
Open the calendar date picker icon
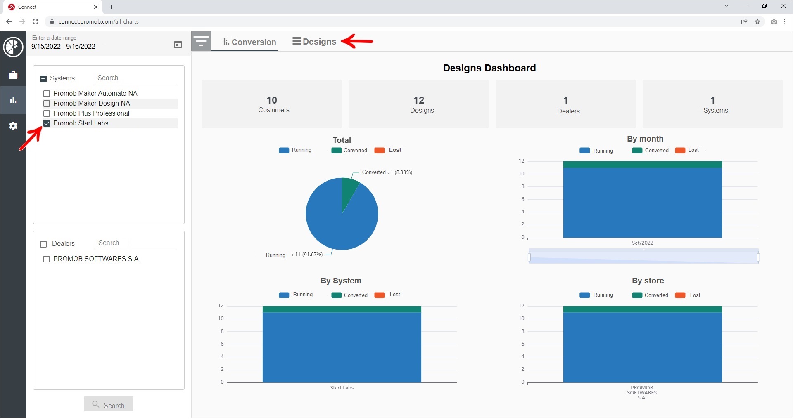[x=178, y=45]
